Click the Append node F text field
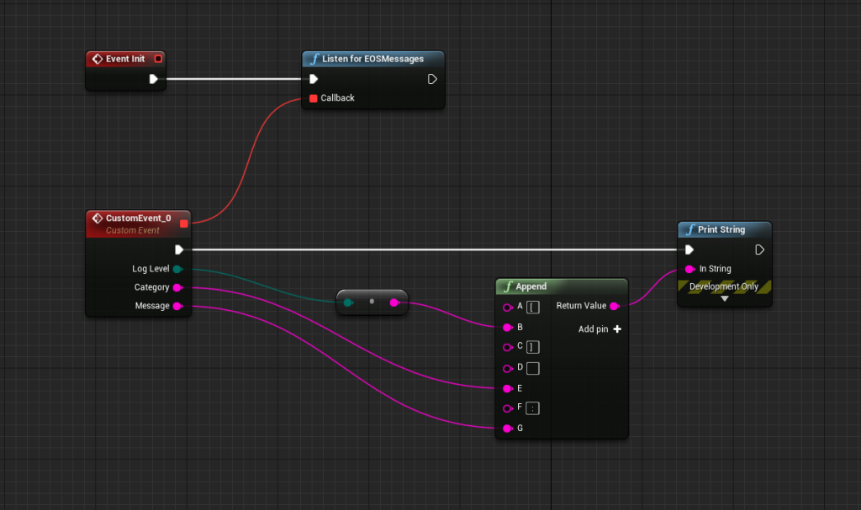Image resolution: width=861 pixels, height=510 pixels. (x=532, y=408)
